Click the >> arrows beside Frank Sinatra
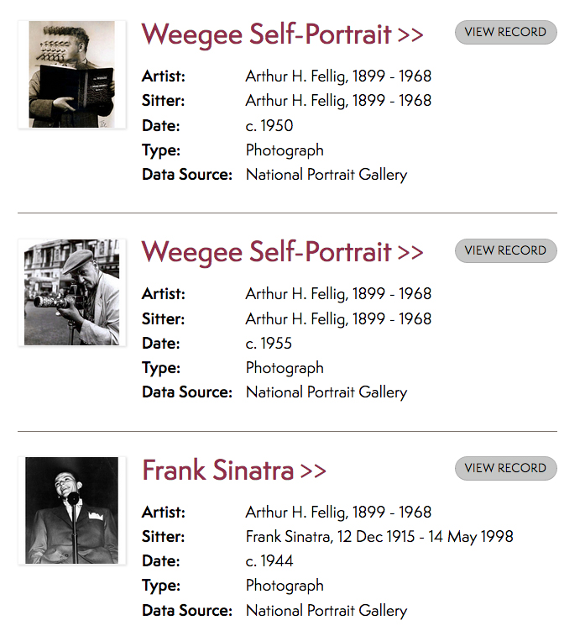Screen dimensions: 585x631 (x=313, y=471)
